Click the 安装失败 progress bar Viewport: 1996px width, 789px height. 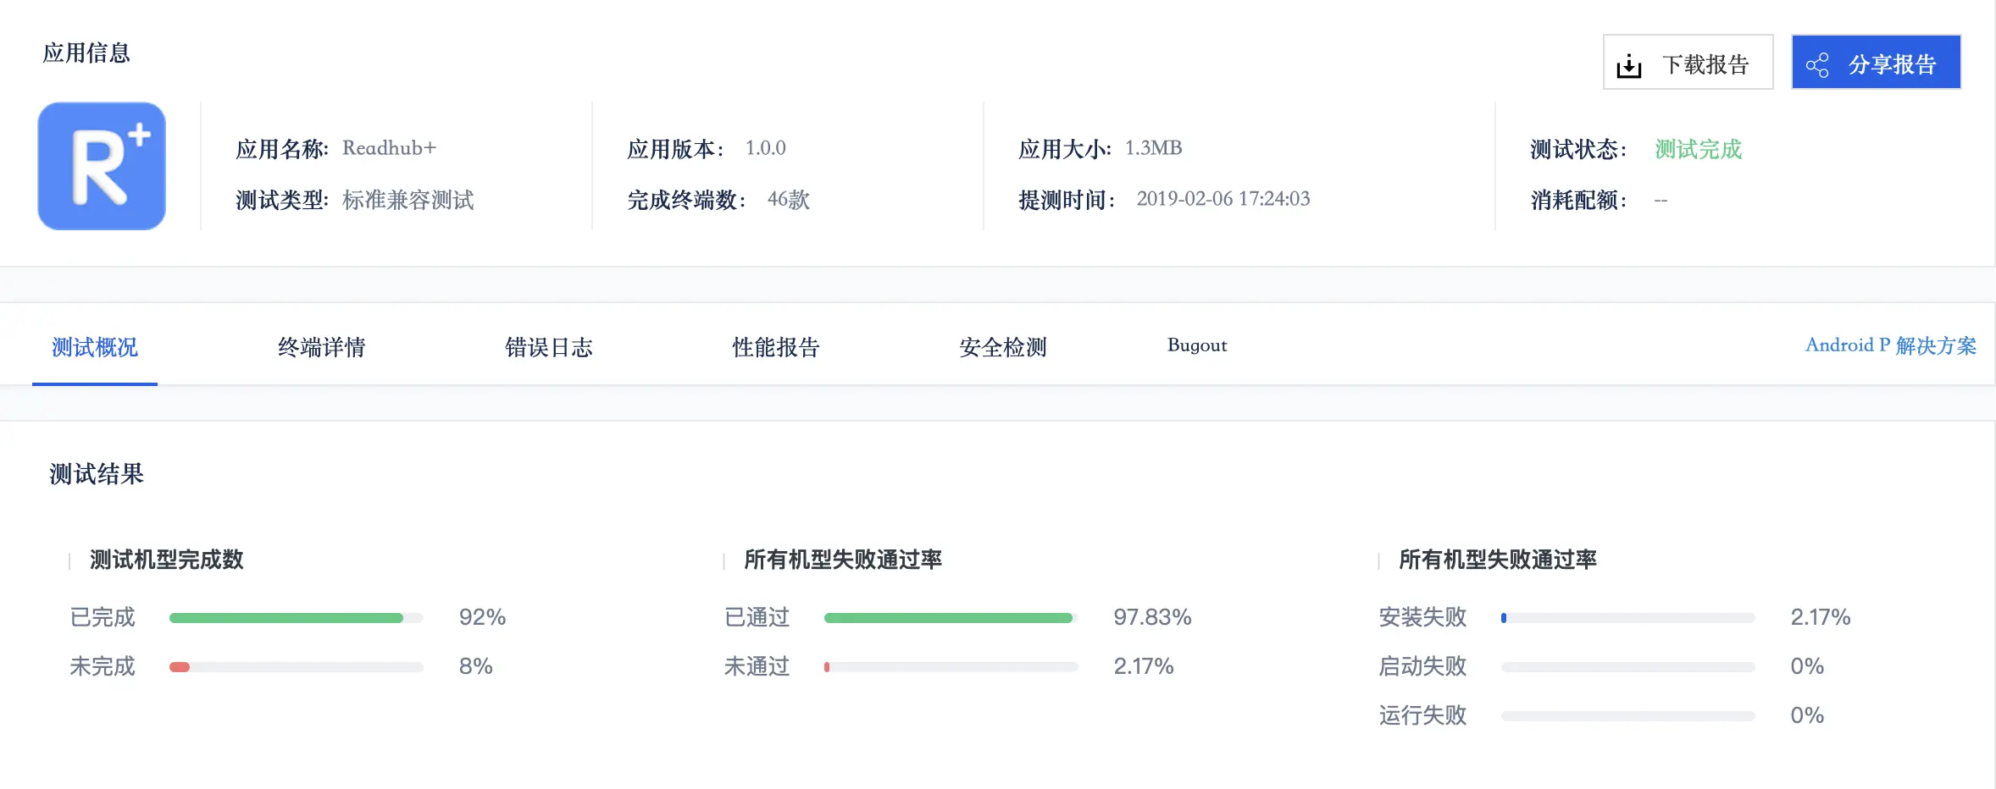[x=1627, y=618]
